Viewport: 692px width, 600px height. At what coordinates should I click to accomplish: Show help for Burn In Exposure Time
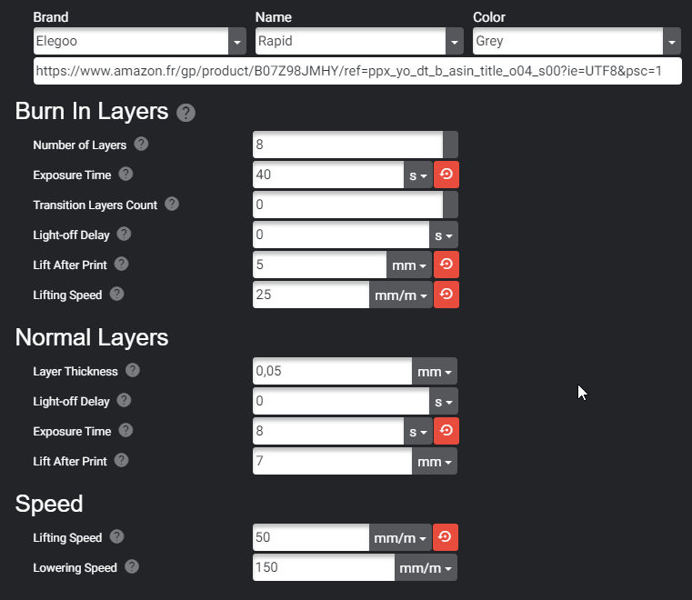click(x=125, y=174)
